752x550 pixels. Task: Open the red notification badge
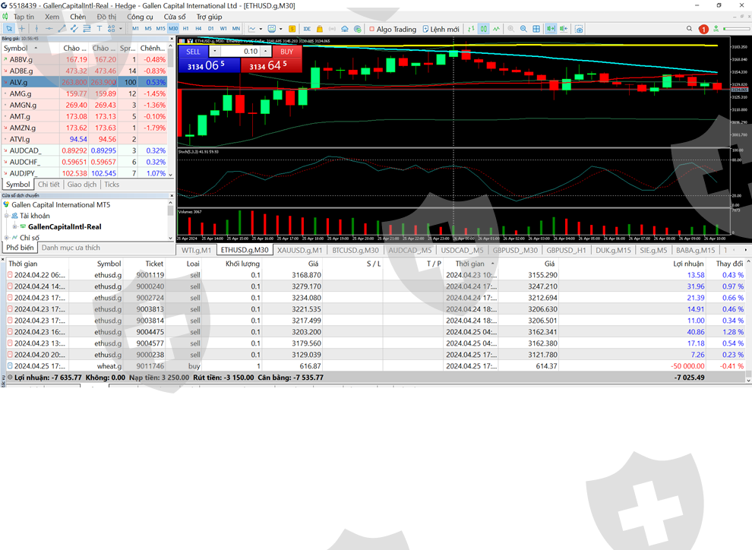[x=703, y=30]
